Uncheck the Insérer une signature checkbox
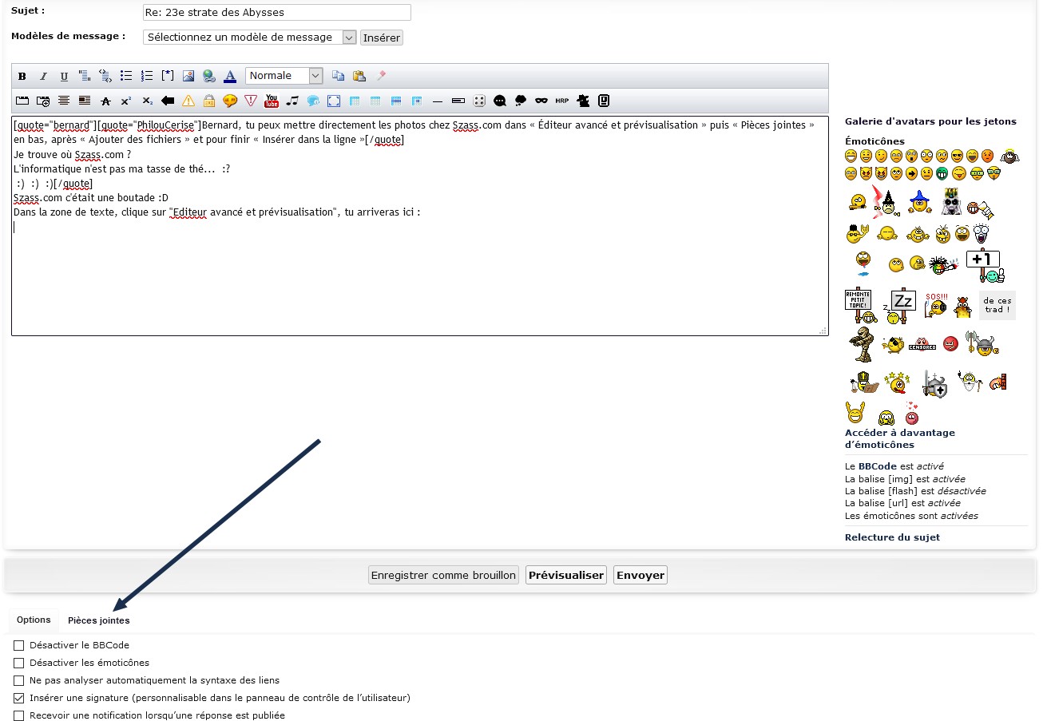Viewport: 1047px width, 721px height. [19, 698]
